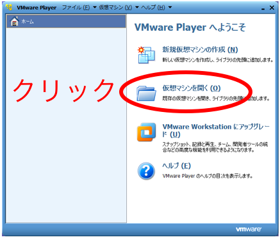The width and height of the screenshot is (280, 238).
Task: Close the VMware Player window
Action: [x=272, y=8]
